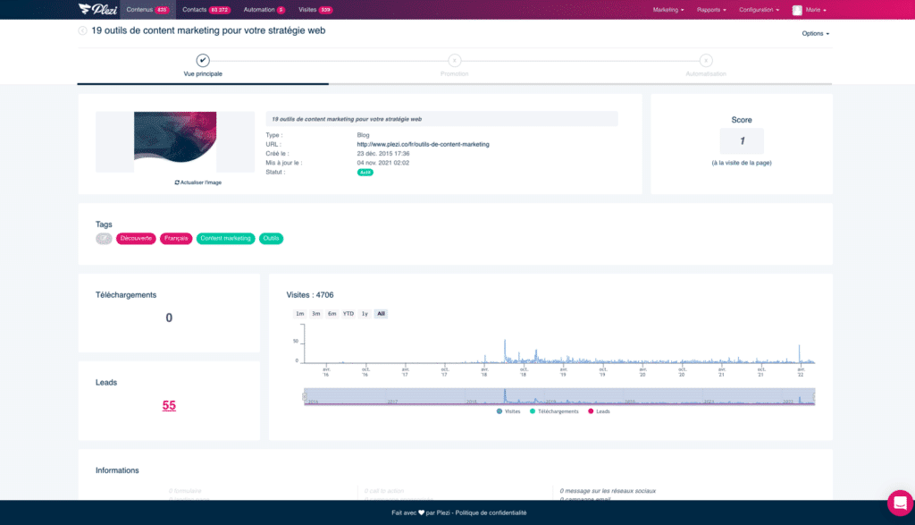Click the left handle of chart navigator
The height and width of the screenshot is (525, 915).
(x=304, y=396)
